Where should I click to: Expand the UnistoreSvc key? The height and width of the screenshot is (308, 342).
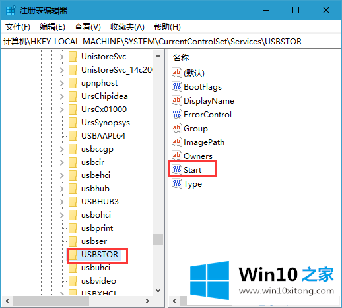[62, 57]
